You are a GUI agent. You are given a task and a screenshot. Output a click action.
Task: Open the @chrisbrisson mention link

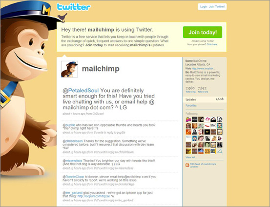[72, 141]
